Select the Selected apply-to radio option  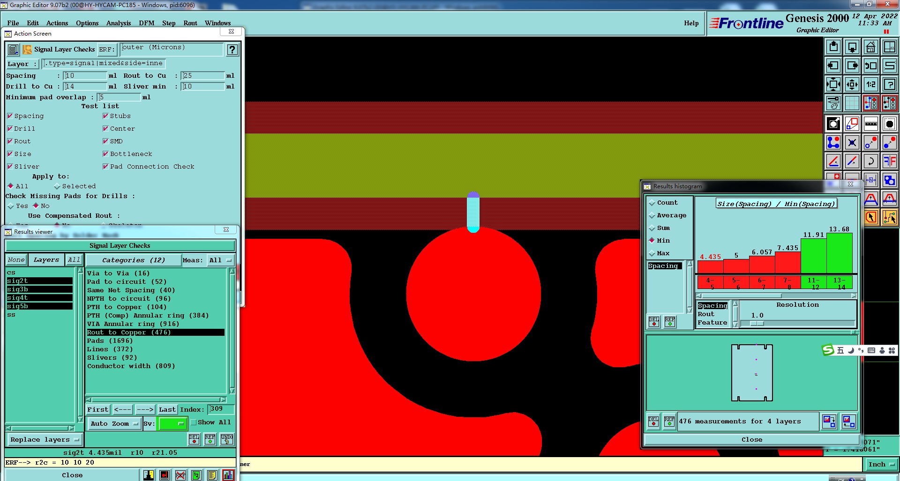coord(57,186)
